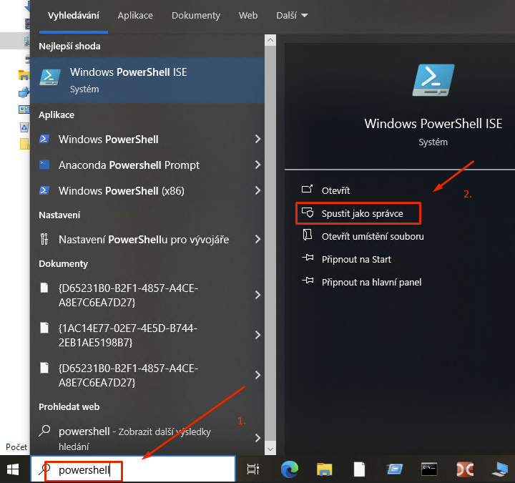Screen dimensions: 515x483
Task: Open Nastavení PowerShellu pro vývojáře
Action: coord(147,240)
